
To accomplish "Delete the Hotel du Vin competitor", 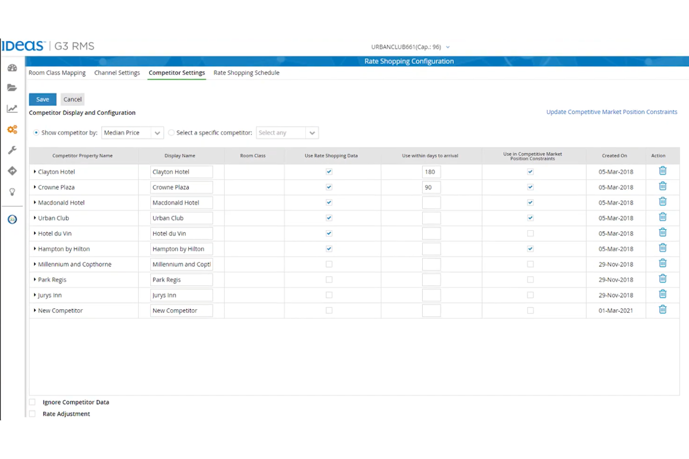I will point(662,232).
